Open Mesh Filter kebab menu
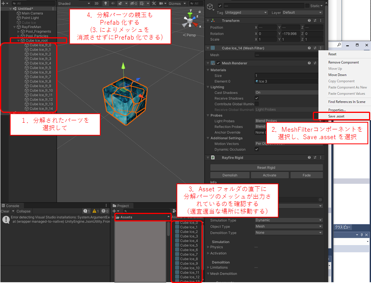The width and height of the screenshot is (371, 283). pos(321,48)
